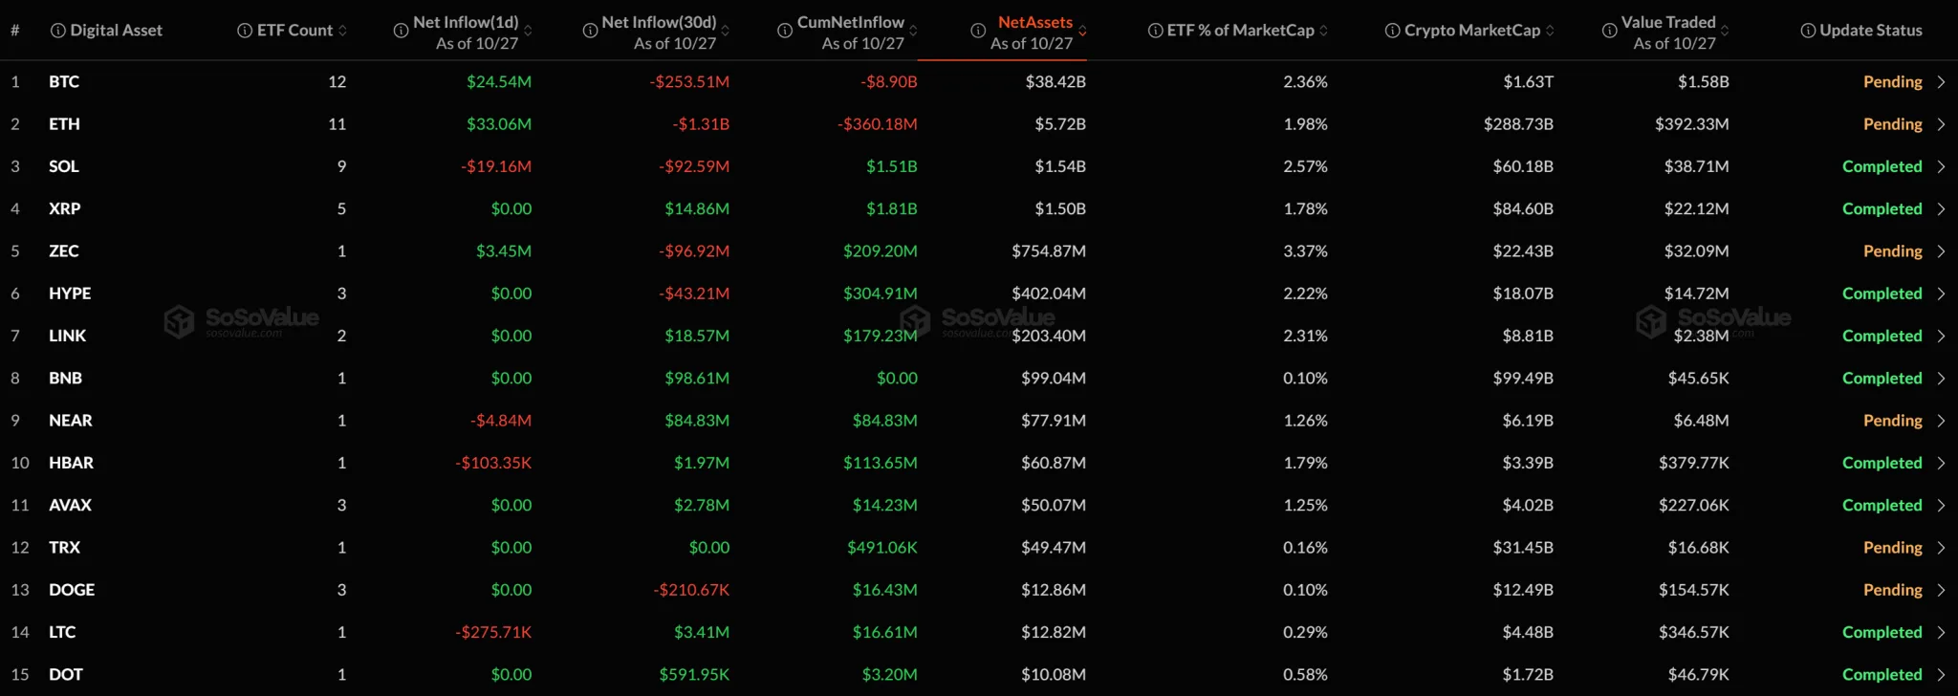Open the XRP asset row
Image resolution: width=1958 pixels, height=696 pixels.
pos(979,208)
